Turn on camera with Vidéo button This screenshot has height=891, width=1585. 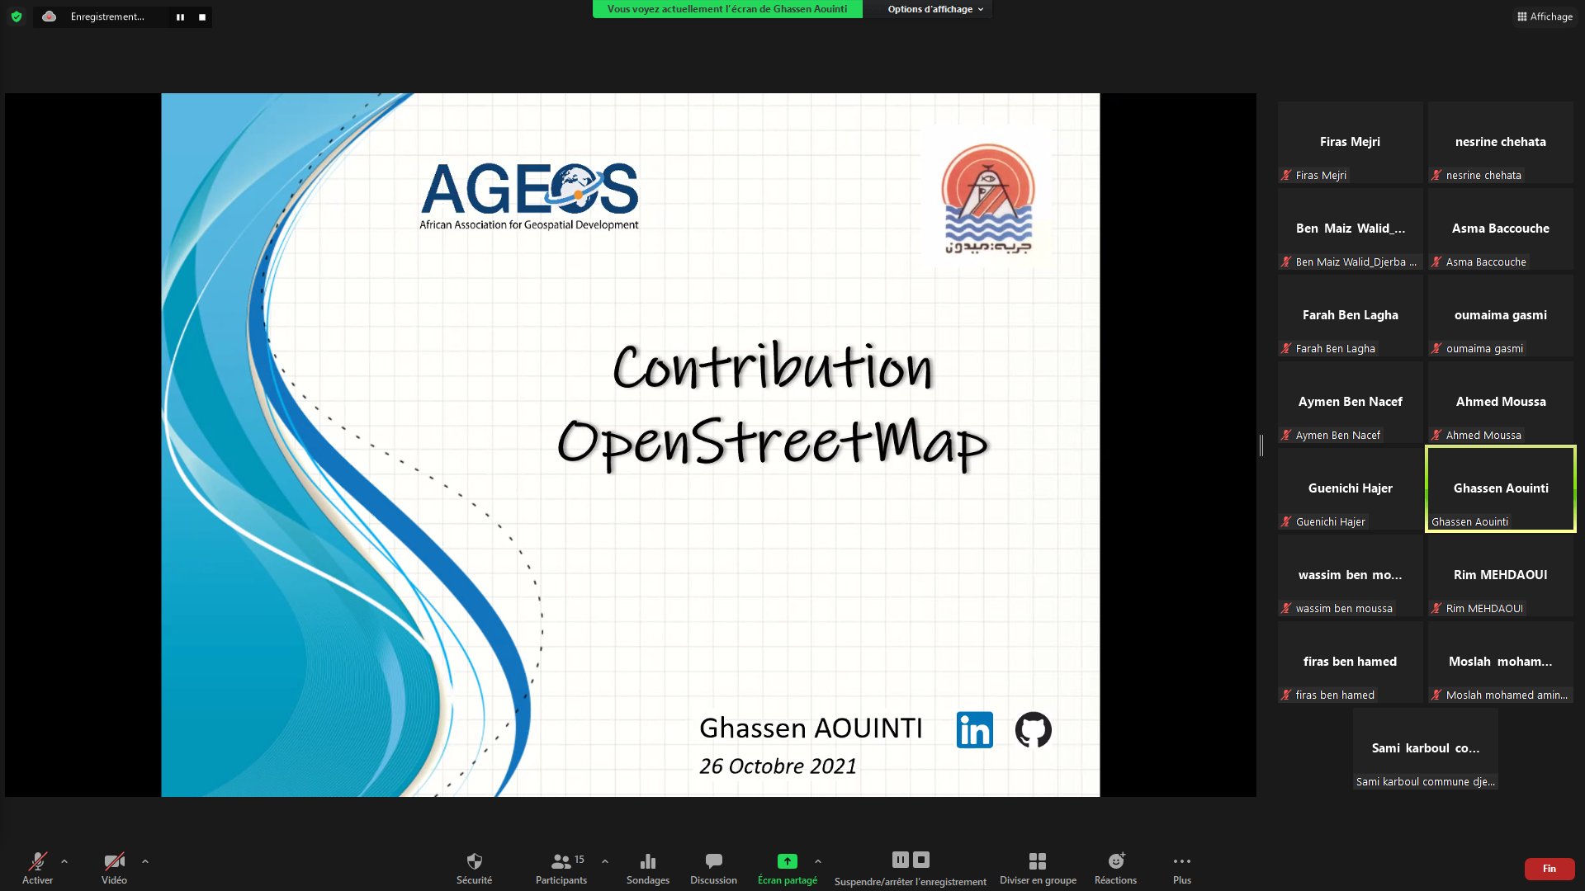(x=114, y=869)
